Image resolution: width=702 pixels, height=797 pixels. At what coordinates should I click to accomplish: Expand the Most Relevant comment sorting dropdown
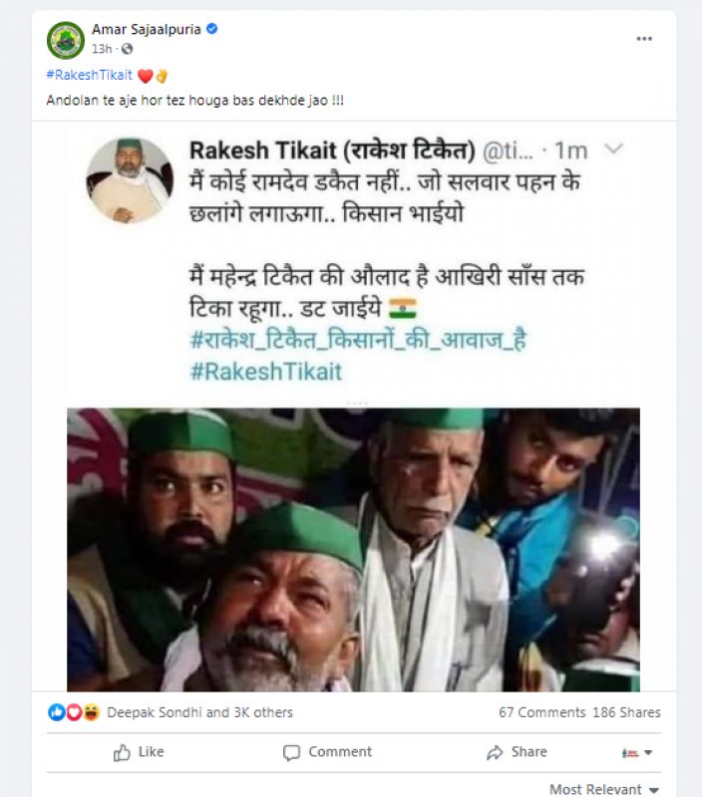pos(603,789)
